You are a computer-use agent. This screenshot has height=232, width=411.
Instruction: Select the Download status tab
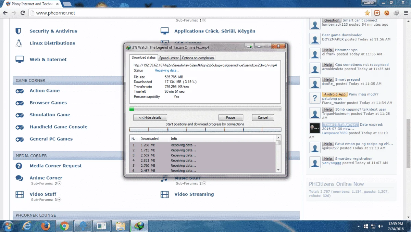coord(144,57)
